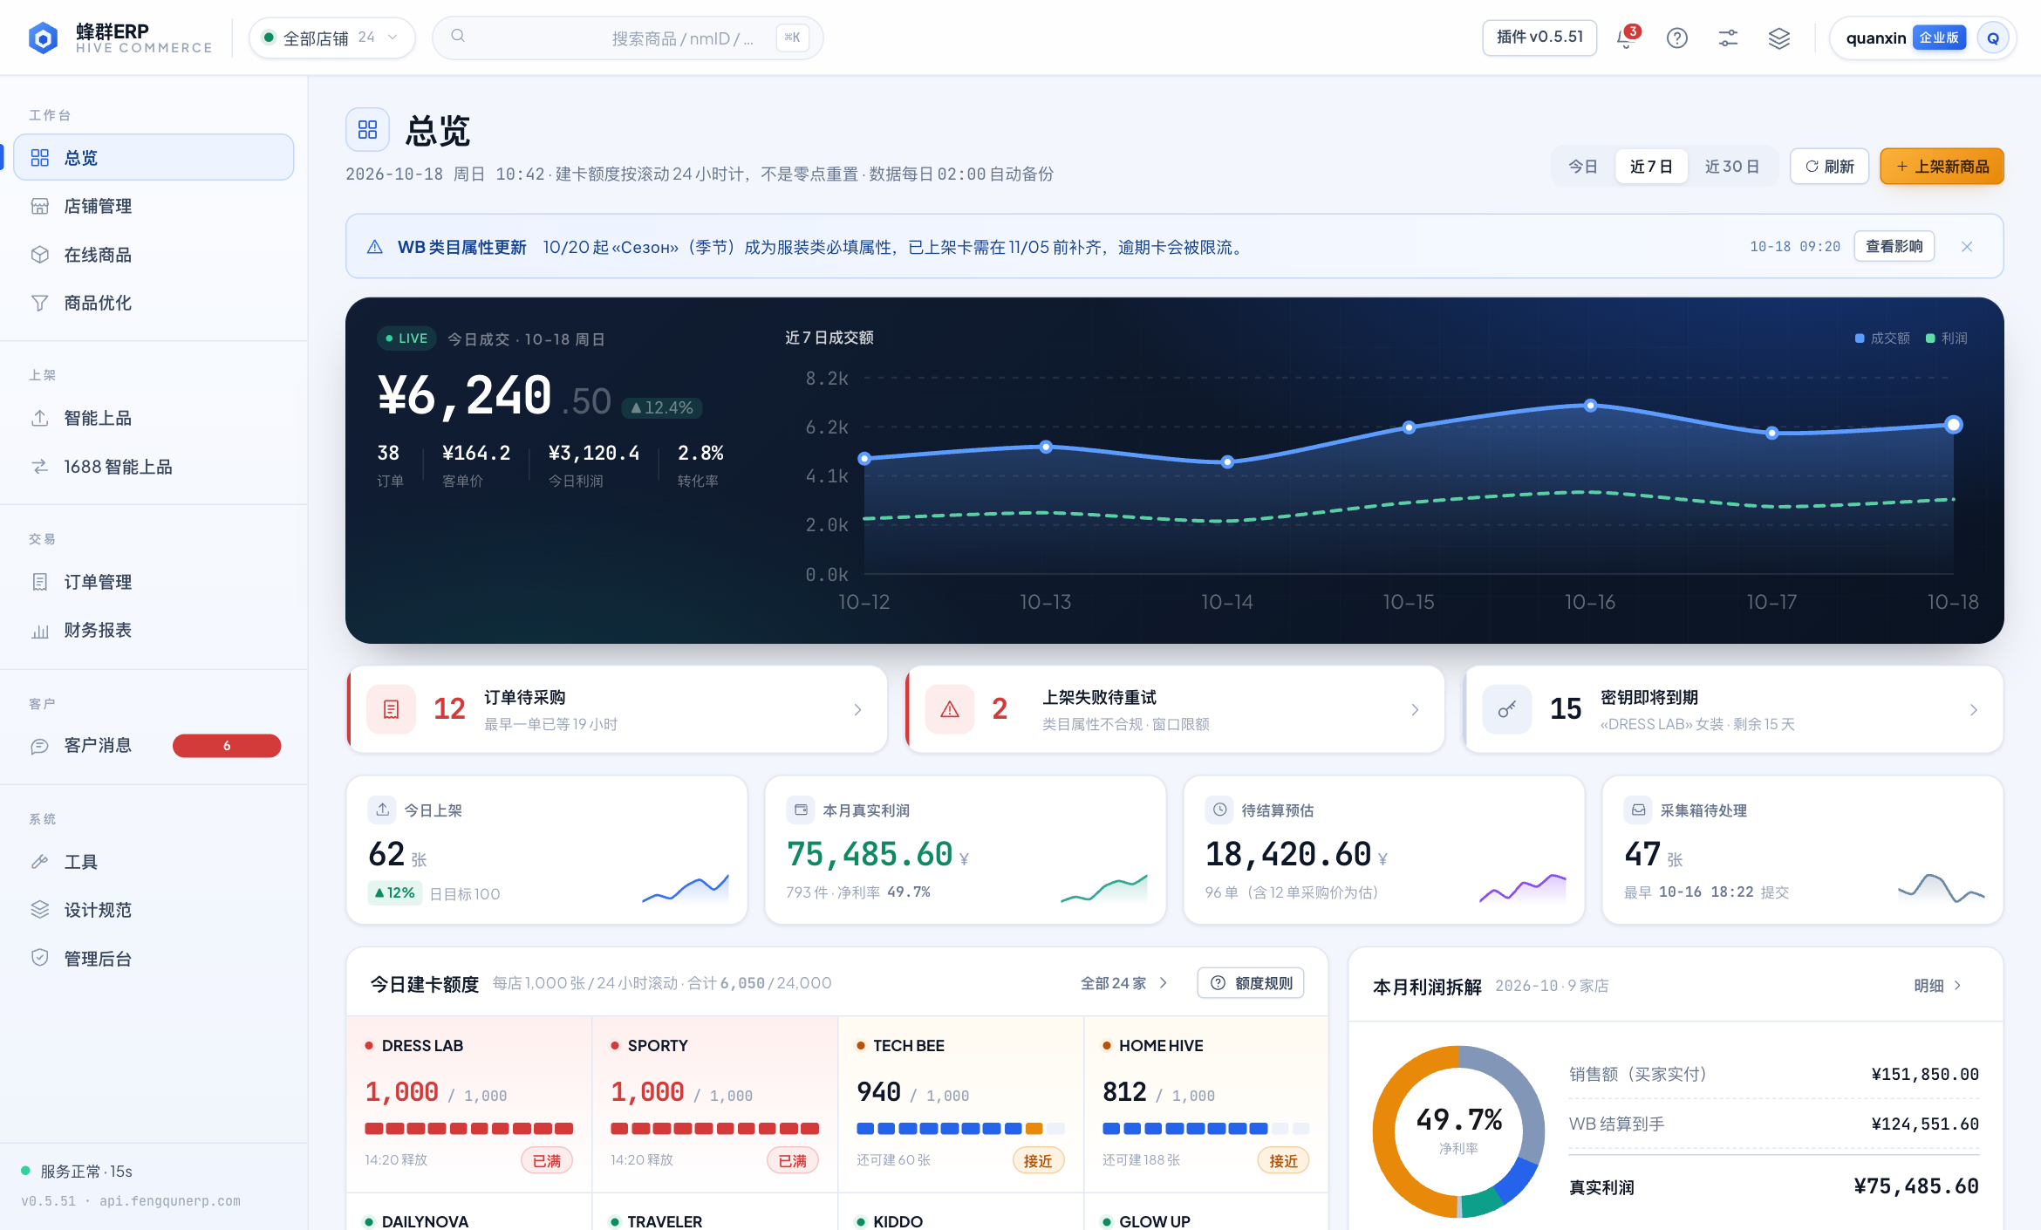Expand the 密钥即将到期 card chevron

point(1973,710)
